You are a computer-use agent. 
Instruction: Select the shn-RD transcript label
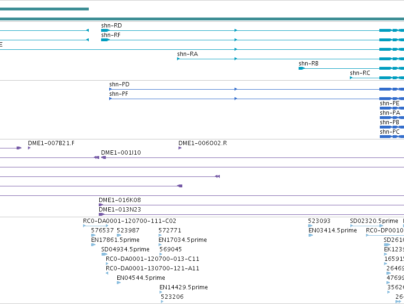[111, 26]
